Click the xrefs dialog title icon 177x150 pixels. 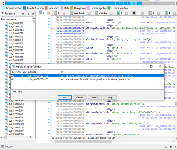click(13, 66)
